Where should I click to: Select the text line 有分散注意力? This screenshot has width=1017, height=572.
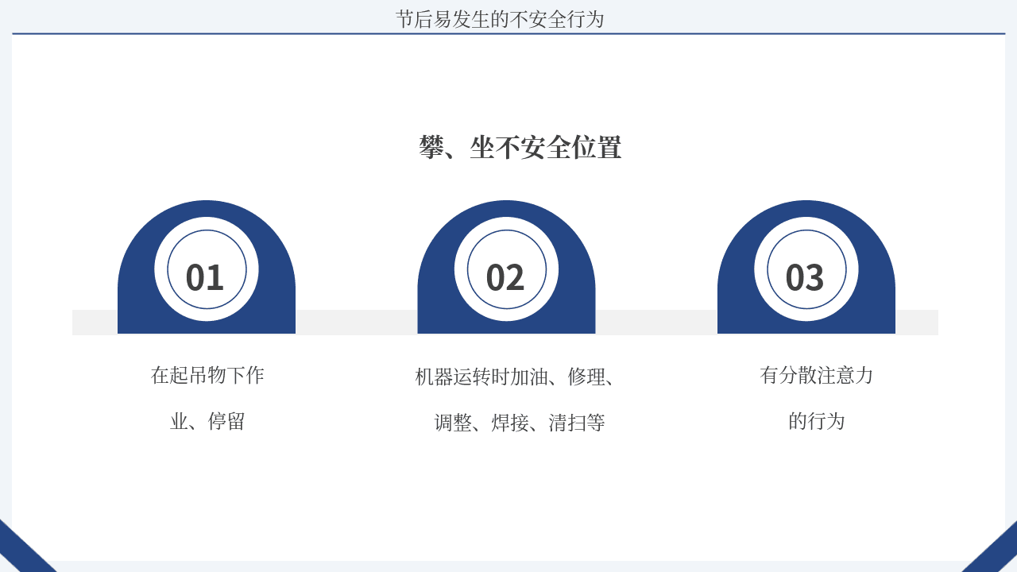817,375
